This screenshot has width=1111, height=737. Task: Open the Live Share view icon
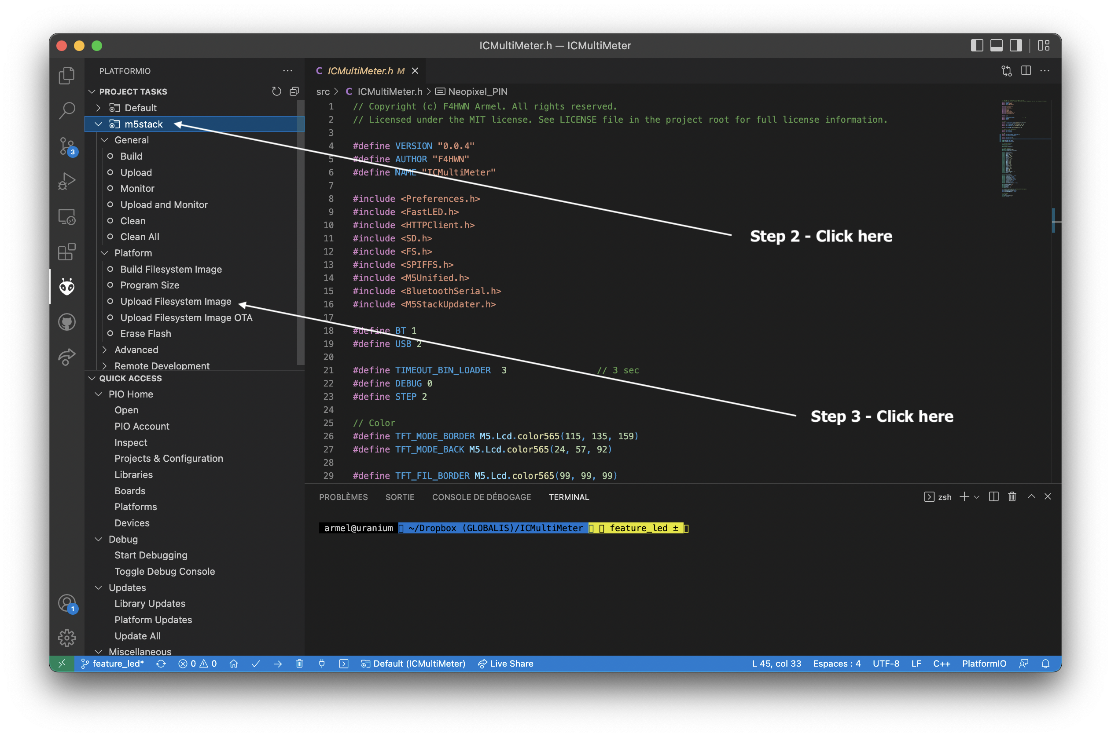coord(66,357)
